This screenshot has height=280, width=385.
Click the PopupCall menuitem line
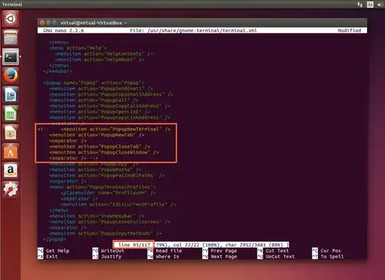[x=94, y=100]
